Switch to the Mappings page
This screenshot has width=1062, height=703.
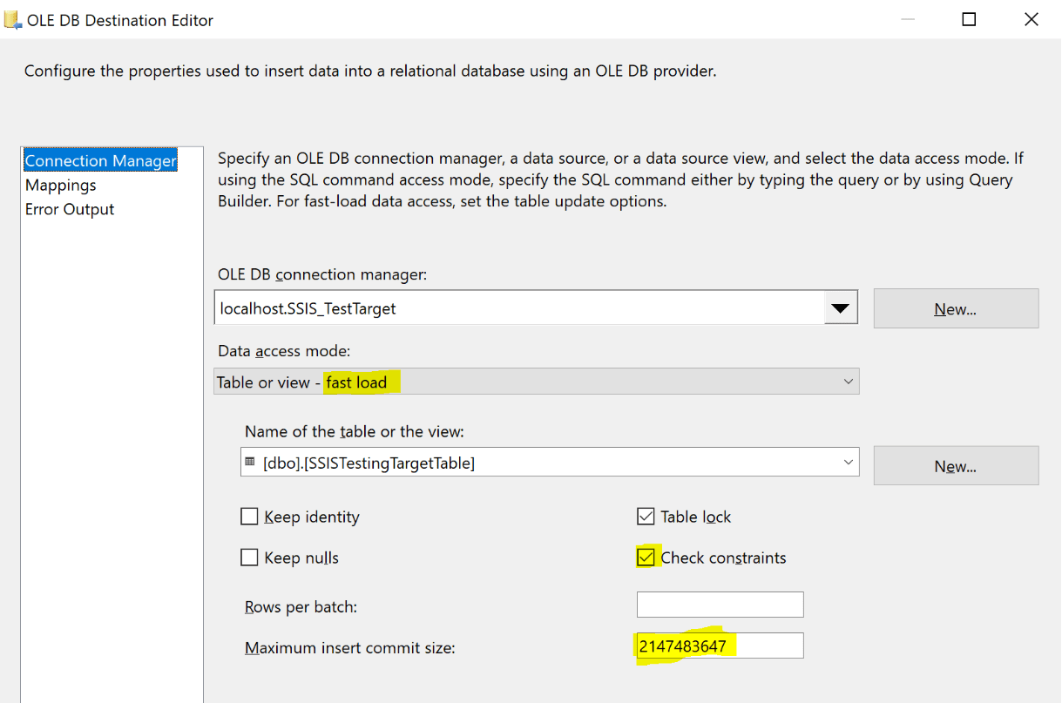[61, 185]
